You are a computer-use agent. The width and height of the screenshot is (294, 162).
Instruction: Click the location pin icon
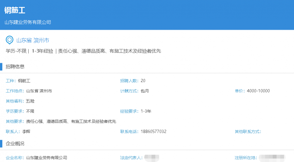click(x=10, y=40)
